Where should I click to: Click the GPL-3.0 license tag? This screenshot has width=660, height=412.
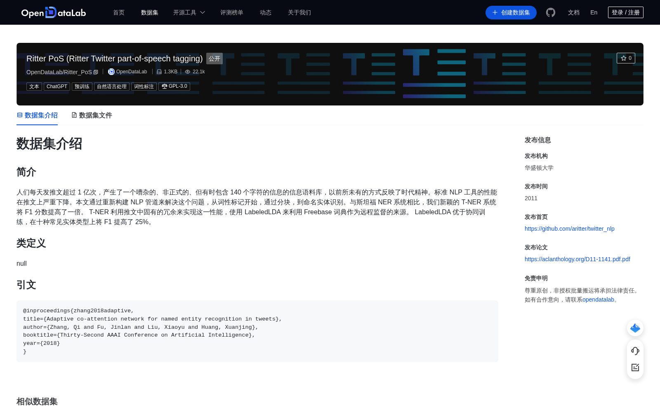(174, 87)
